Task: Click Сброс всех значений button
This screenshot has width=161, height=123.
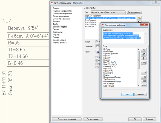Action: click(67, 119)
